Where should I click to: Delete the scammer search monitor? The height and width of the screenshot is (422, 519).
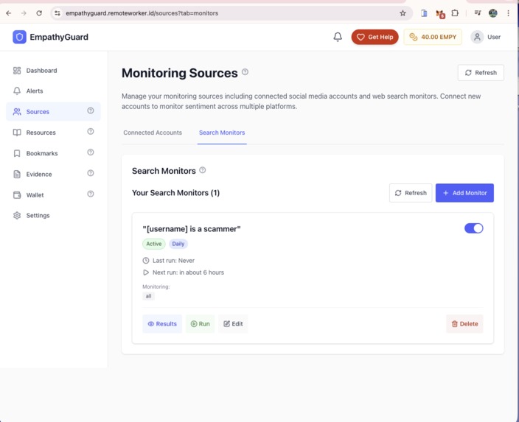(464, 324)
